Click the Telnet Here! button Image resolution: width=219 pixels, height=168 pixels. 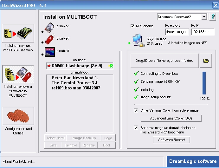click(x=55, y=138)
